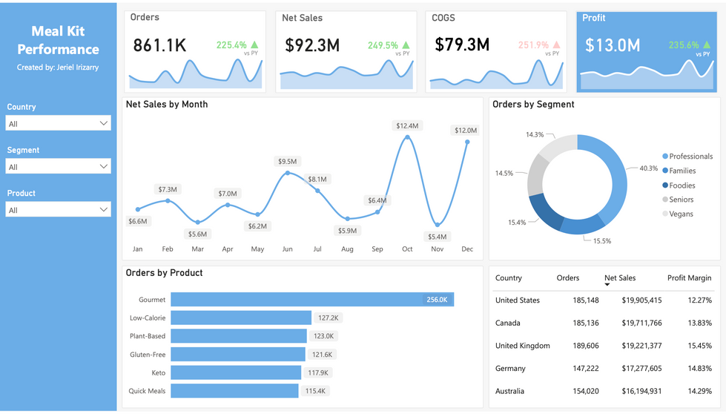Select the Vegans legend dot

coord(665,214)
